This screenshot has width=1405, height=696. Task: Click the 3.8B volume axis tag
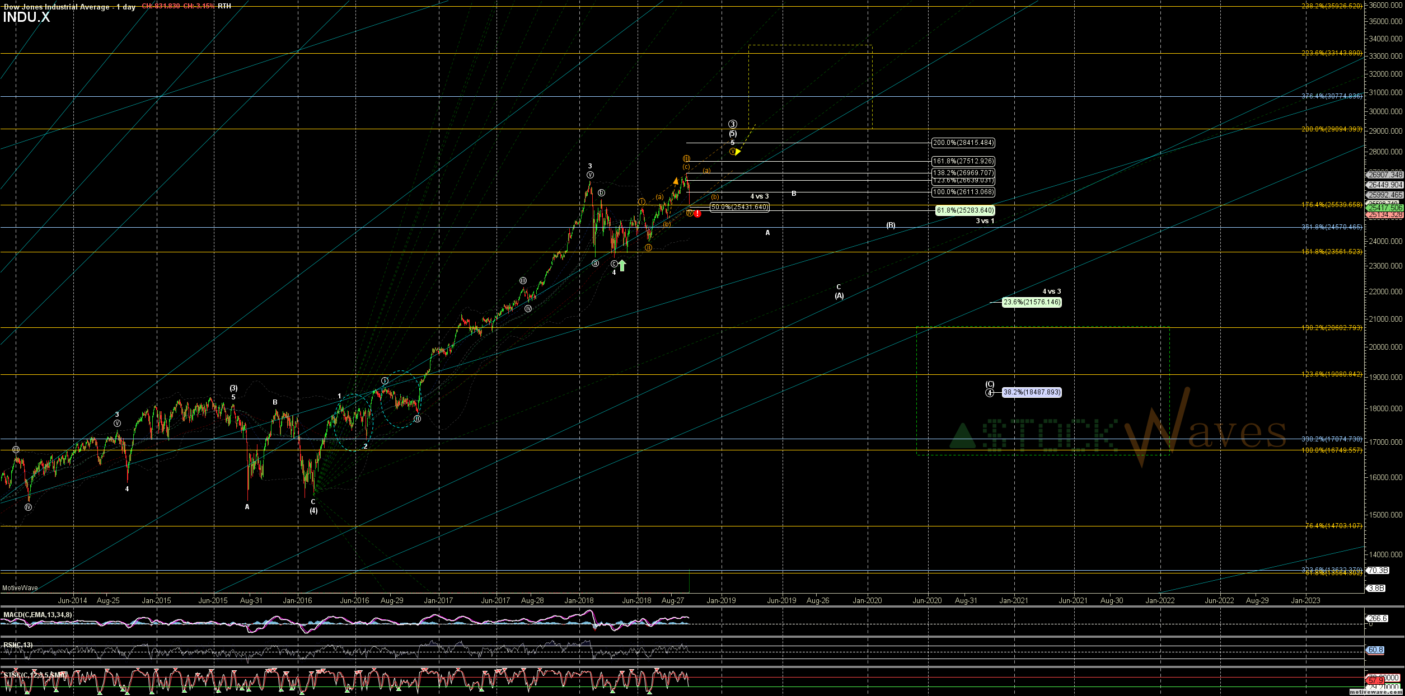click(x=1376, y=588)
